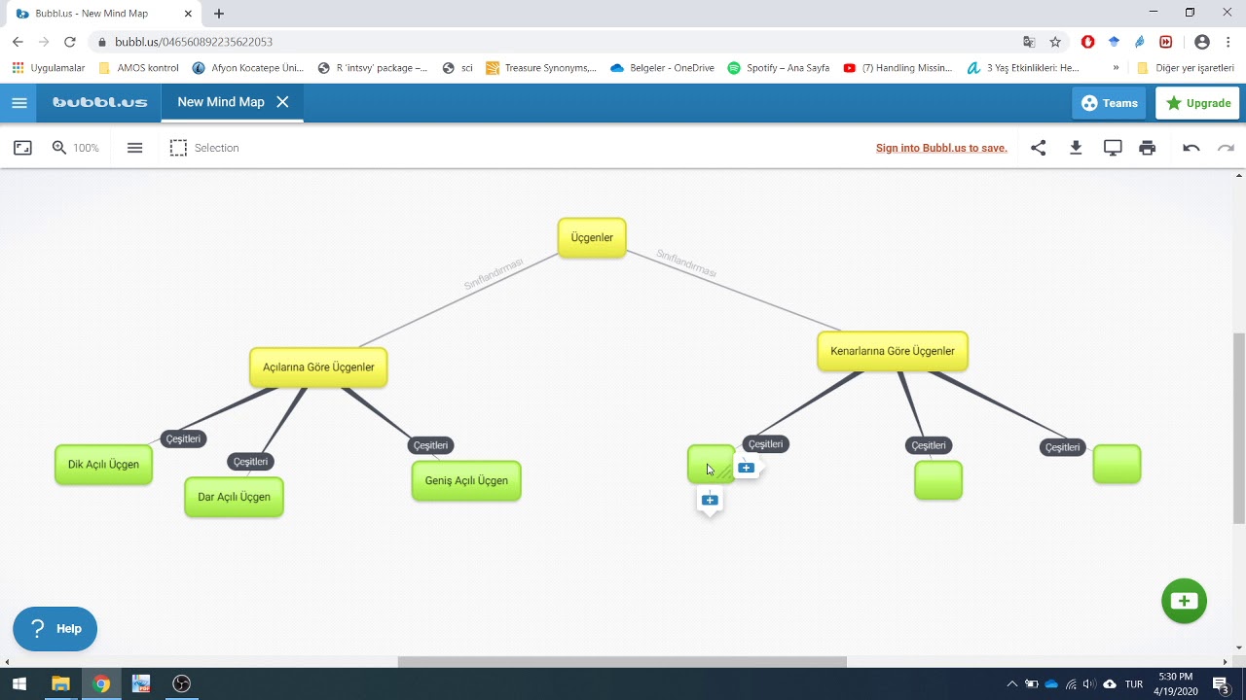
Task: Open File Explorer from taskbar
Action: pyautogui.click(x=60, y=683)
